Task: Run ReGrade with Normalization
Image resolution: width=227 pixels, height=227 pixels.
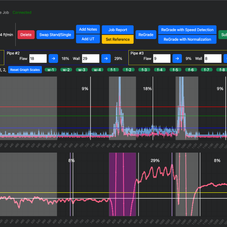Action: (x=187, y=39)
